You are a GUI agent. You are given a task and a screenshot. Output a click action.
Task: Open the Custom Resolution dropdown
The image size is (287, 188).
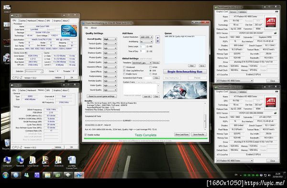tap(146, 37)
